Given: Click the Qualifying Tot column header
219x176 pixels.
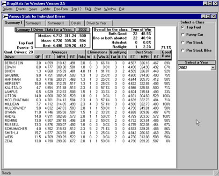Looking at the screenshot, I should (113, 57).
